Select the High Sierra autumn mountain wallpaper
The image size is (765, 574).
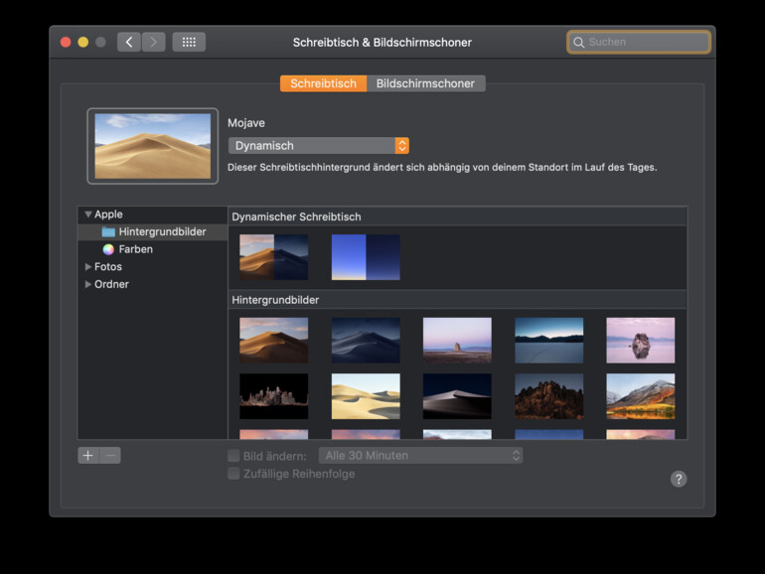pyautogui.click(x=641, y=396)
